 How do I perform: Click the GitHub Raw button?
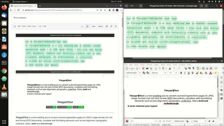click(x=94, y=26)
